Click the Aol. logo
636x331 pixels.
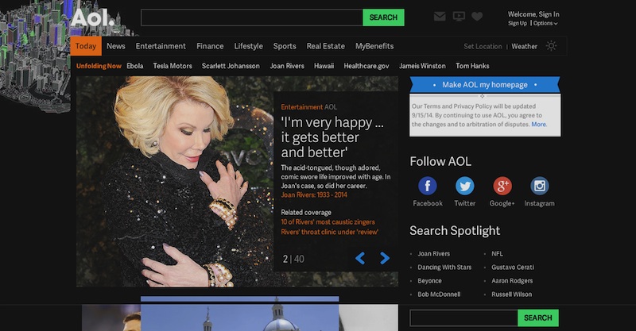(x=92, y=17)
